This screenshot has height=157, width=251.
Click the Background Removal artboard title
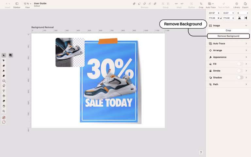click(42, 27)
